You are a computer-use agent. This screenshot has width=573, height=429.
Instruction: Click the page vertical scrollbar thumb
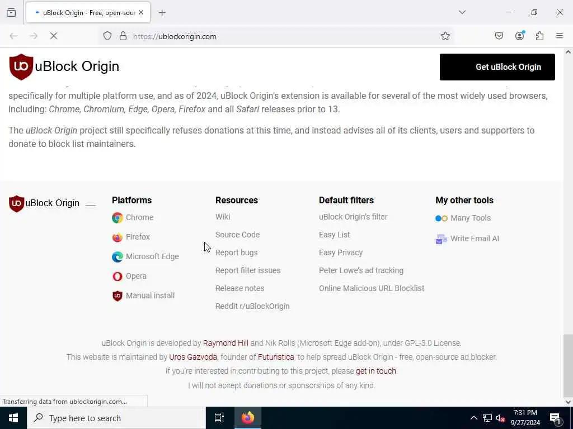click(568, 366)
